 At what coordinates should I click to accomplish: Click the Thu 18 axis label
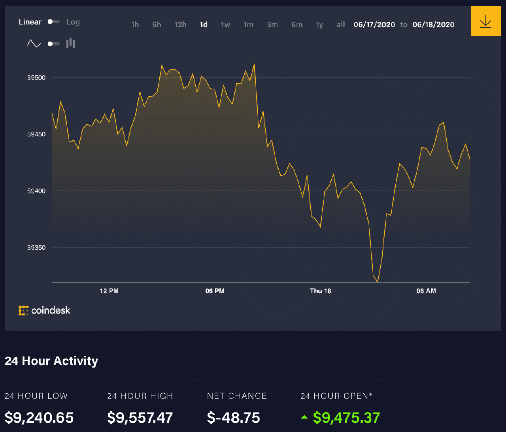coord(321,291)
